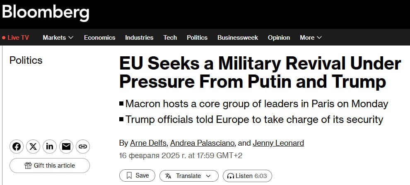Screen dimensions: 410x185
Task: Click the gift icon in Gift this article
Action: 28,166
